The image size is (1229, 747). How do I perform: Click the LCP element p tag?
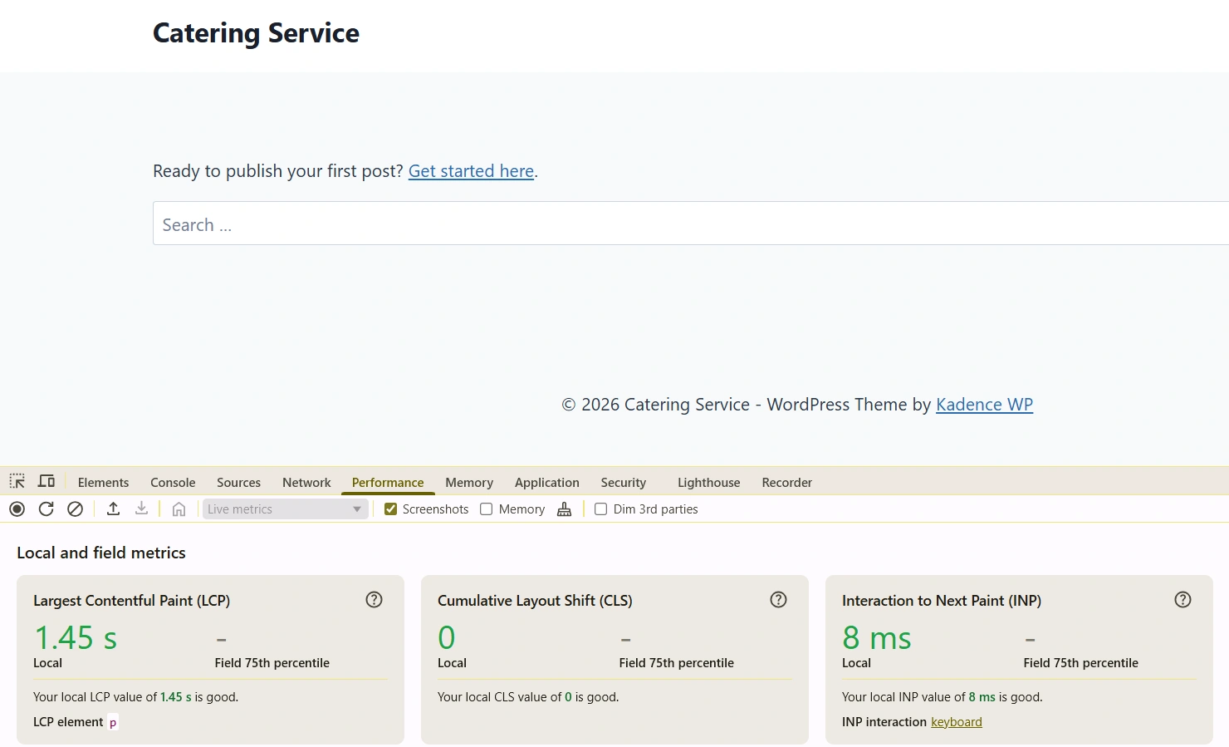pyautogui.click(x=113, y=722)
